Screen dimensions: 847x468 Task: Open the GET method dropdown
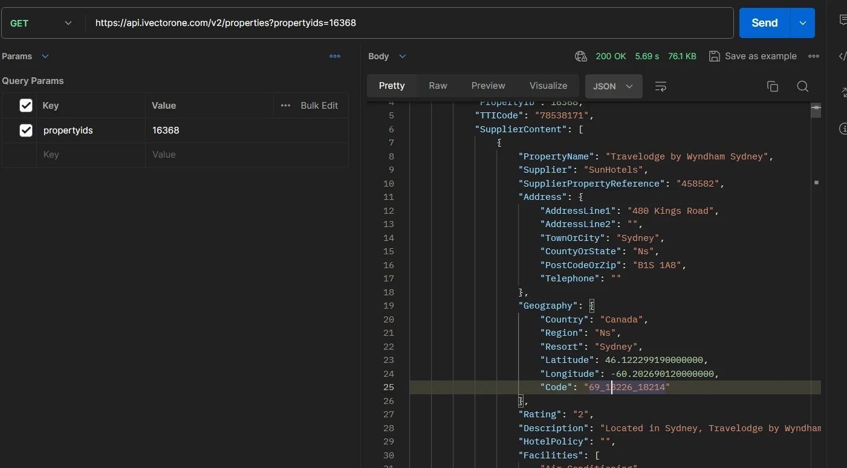[41, 23]
